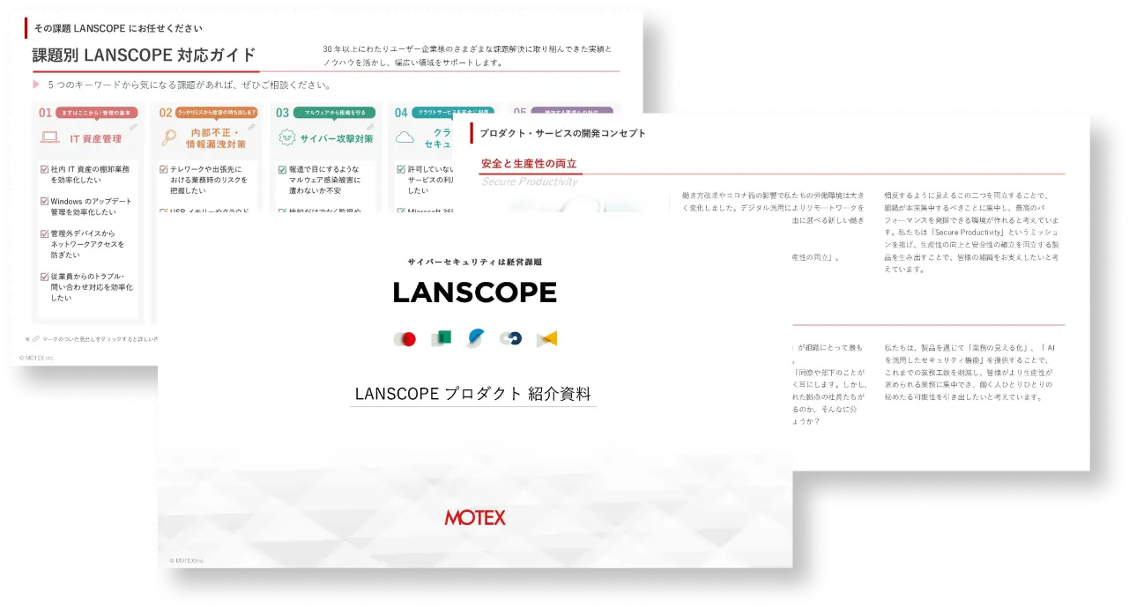Click the pink triangle before 5つのキーワード

click(36, 85)
